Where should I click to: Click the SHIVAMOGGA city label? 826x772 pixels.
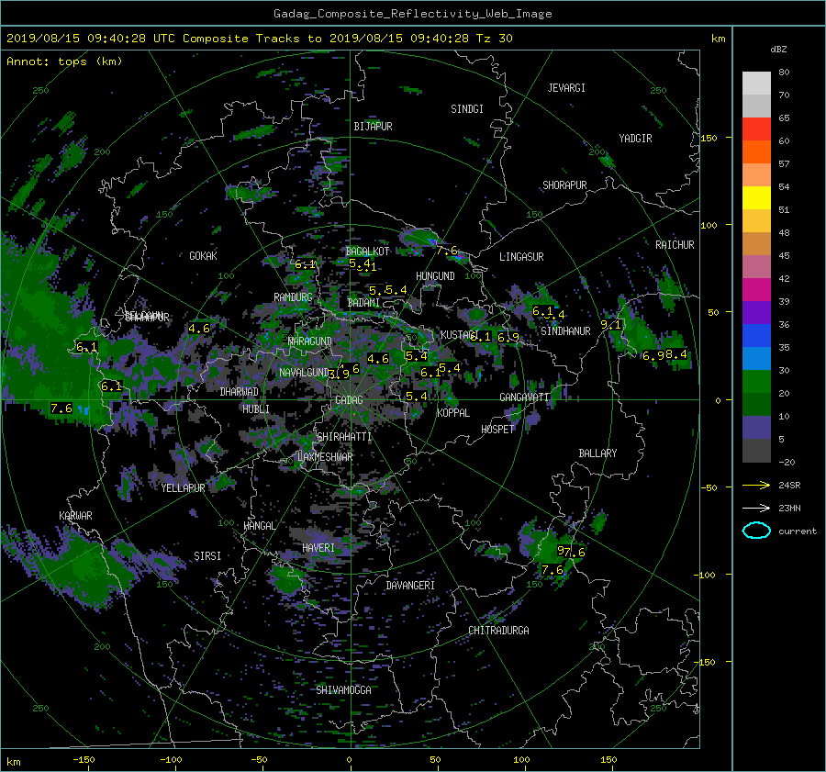(x=343, y=690)
